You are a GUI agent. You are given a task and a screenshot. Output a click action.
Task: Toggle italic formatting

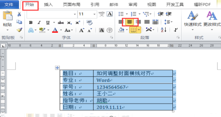[39, 22]
